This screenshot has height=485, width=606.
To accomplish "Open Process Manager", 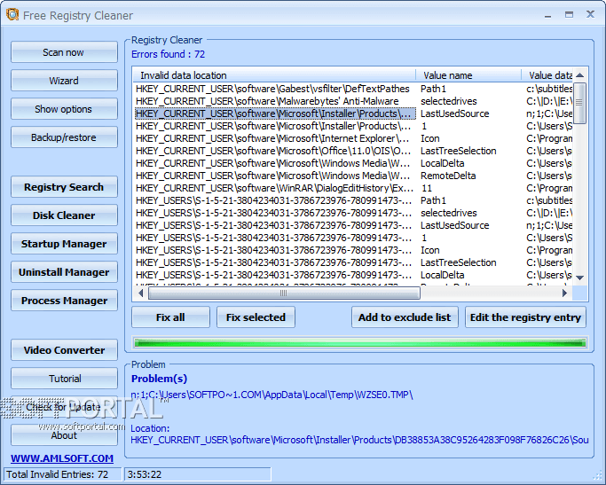I will click(x=64, y=301).
